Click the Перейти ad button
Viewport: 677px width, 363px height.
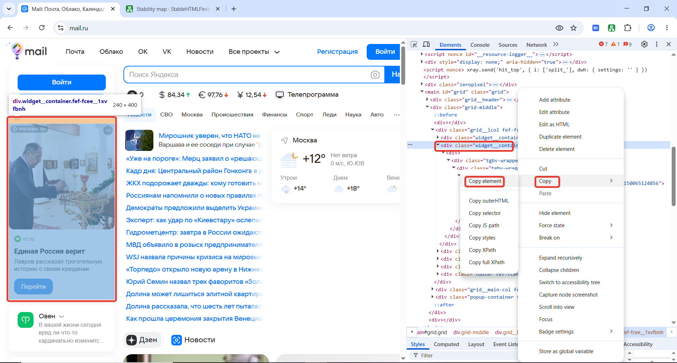point(33,287)
